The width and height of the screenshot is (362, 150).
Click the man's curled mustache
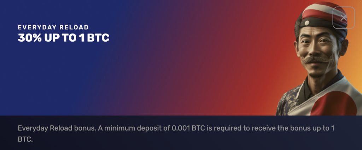pos(317,60)
